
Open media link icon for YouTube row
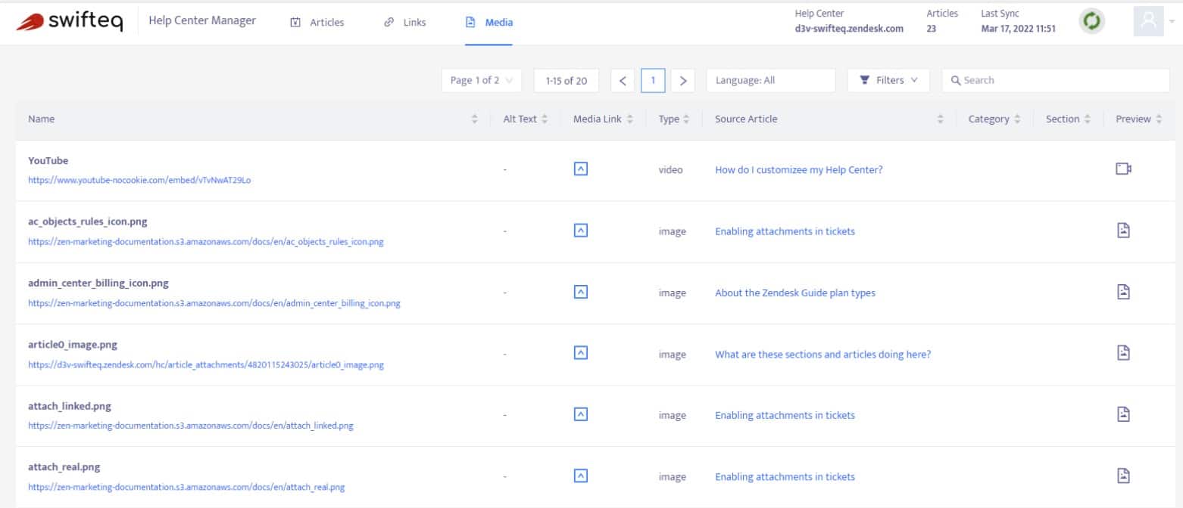pos(581,169)
